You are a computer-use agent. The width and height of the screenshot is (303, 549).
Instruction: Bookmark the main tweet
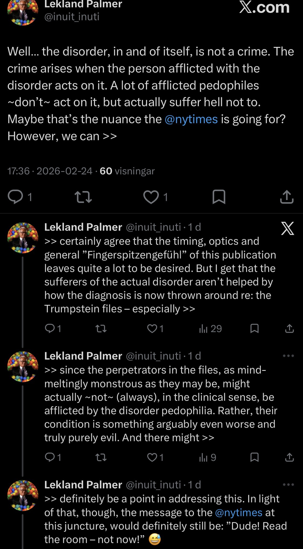click(219, 197)
